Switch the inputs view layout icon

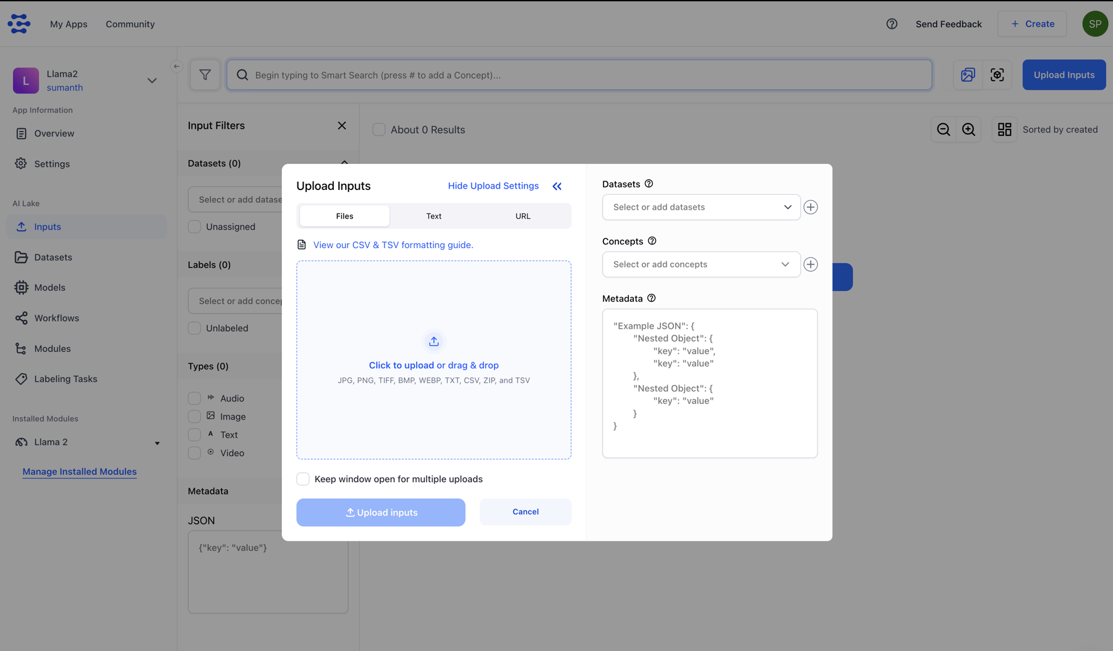1004,129
